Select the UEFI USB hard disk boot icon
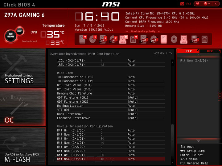The width and height of the screenshot is (222, 166). pyautogui.click(x=103, y=39)
